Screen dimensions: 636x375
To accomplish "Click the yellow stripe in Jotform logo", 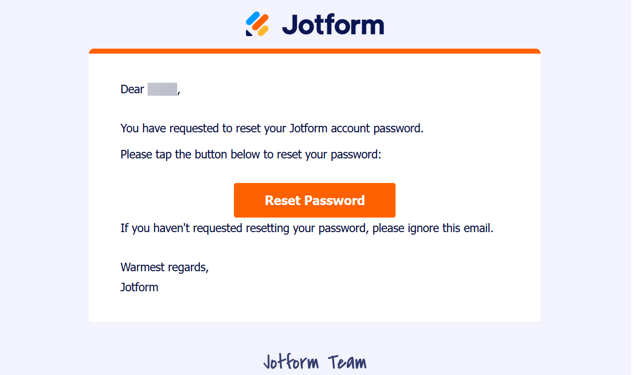I will [x=263, y=31].
